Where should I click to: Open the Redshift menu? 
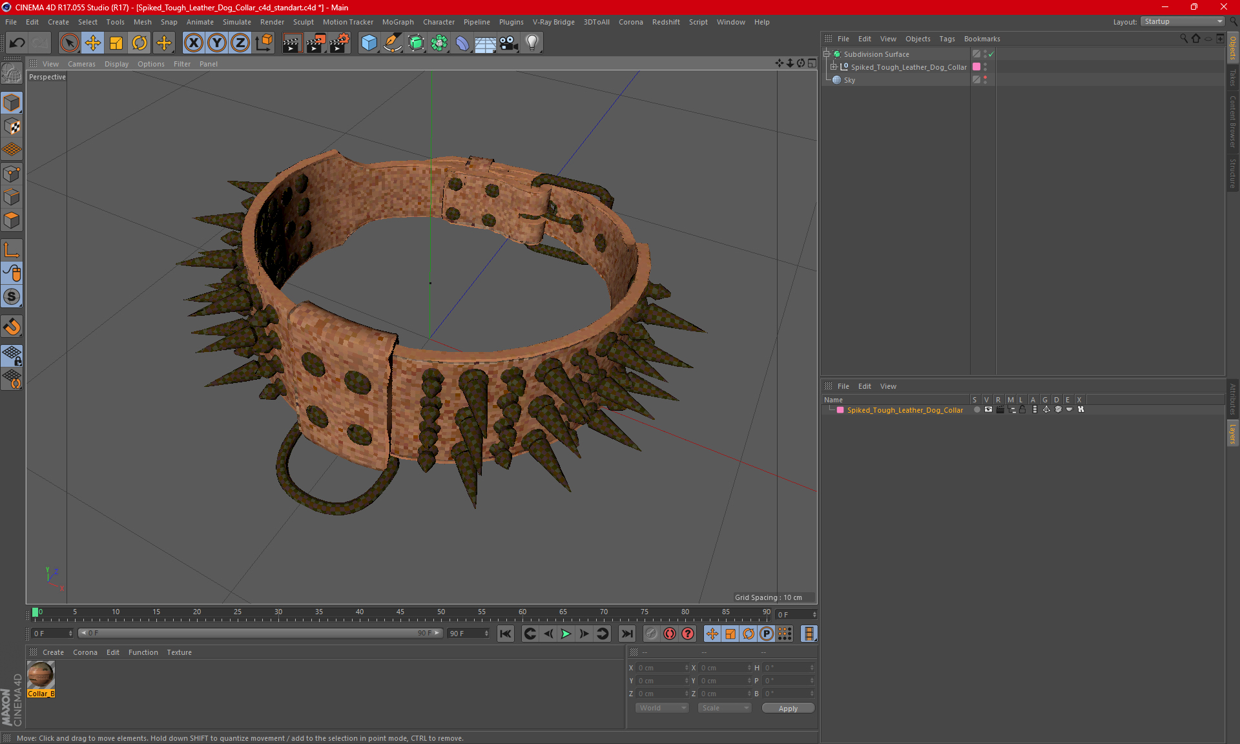(666, 22)
